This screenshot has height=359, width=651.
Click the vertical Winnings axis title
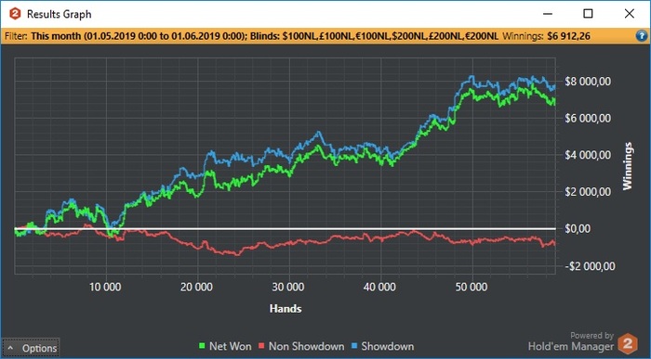click(x=628, y=166)
